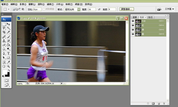
Task: Select the Rectangular Marquee tool
Action: [4, 24]
